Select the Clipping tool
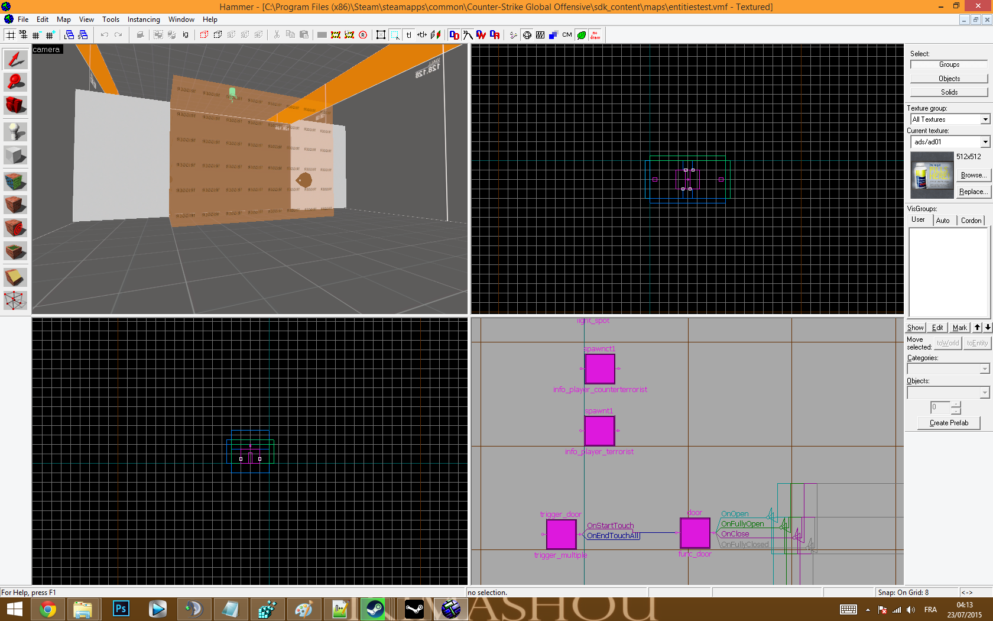The width and height of the screenshot is (993, 621). (x=15, y=277)
